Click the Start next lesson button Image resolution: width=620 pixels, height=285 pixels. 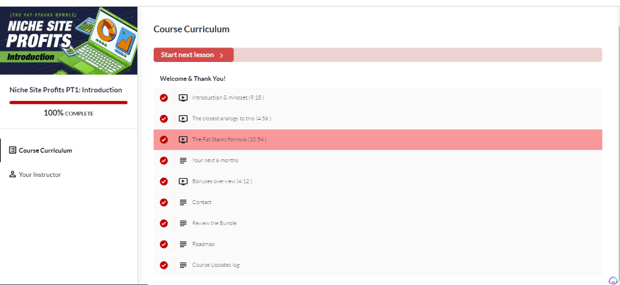(x=194, y=55)
